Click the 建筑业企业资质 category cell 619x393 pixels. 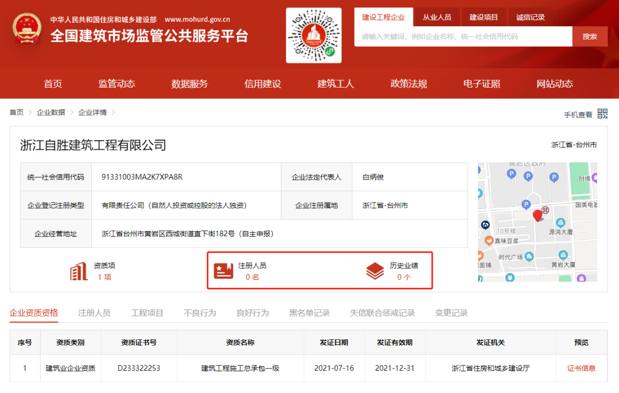click(70, 368)
